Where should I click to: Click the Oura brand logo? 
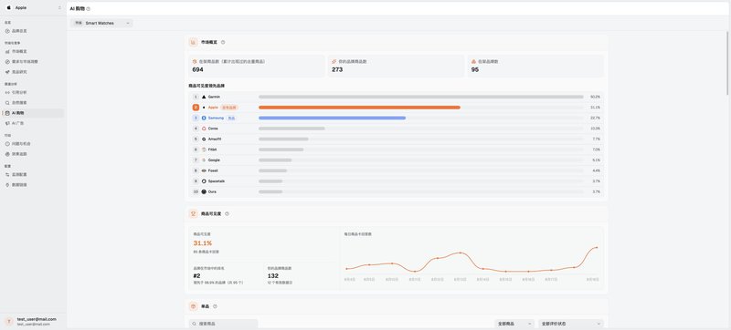pos(204,191)
